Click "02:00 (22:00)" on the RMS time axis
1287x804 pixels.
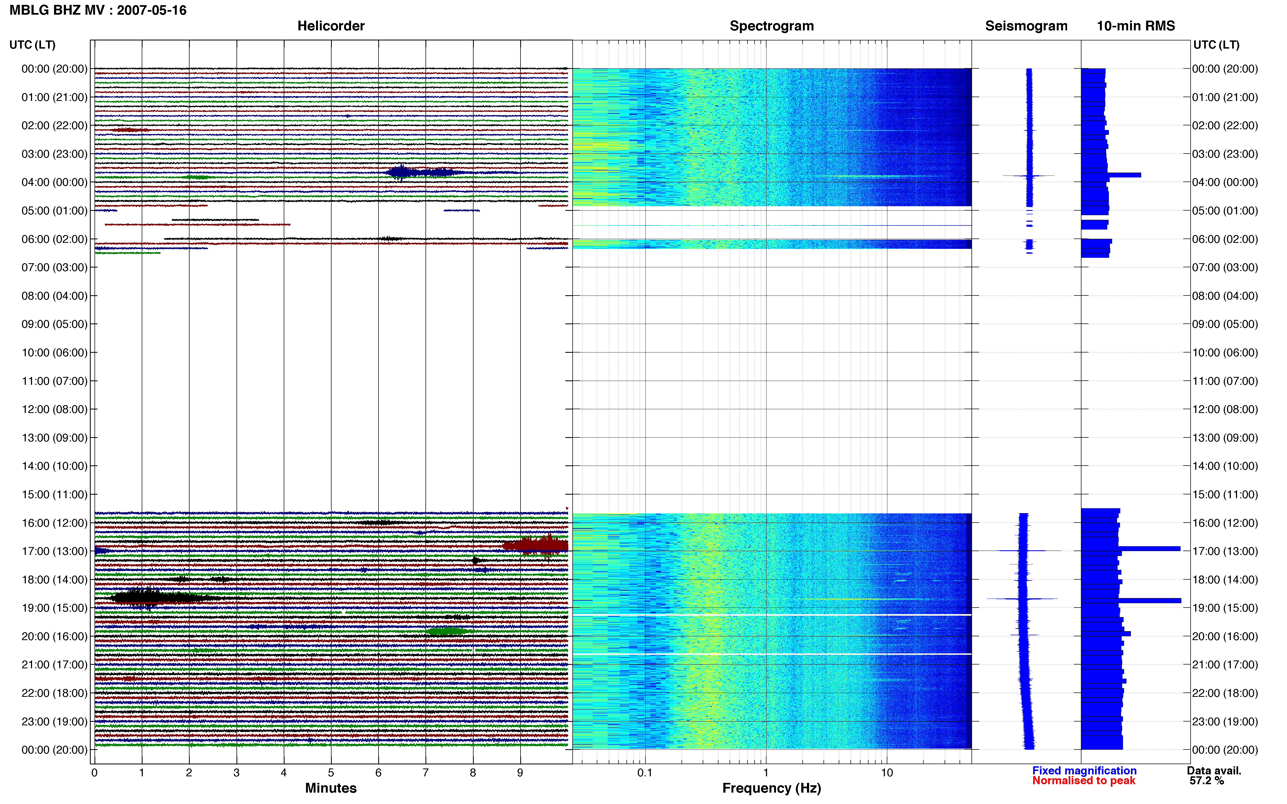[x=1225, y=125]
